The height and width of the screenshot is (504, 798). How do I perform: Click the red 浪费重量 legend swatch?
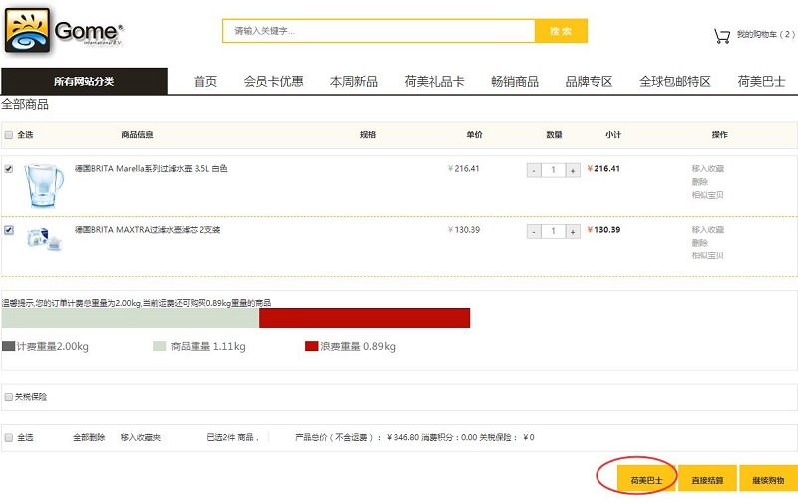311,346
